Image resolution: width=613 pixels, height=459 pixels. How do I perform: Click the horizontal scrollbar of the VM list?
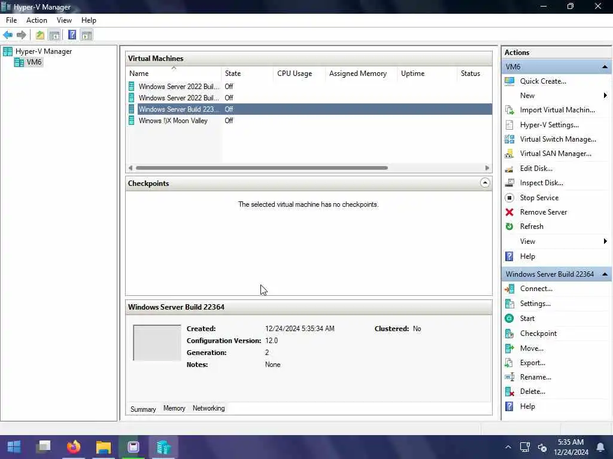262,168
